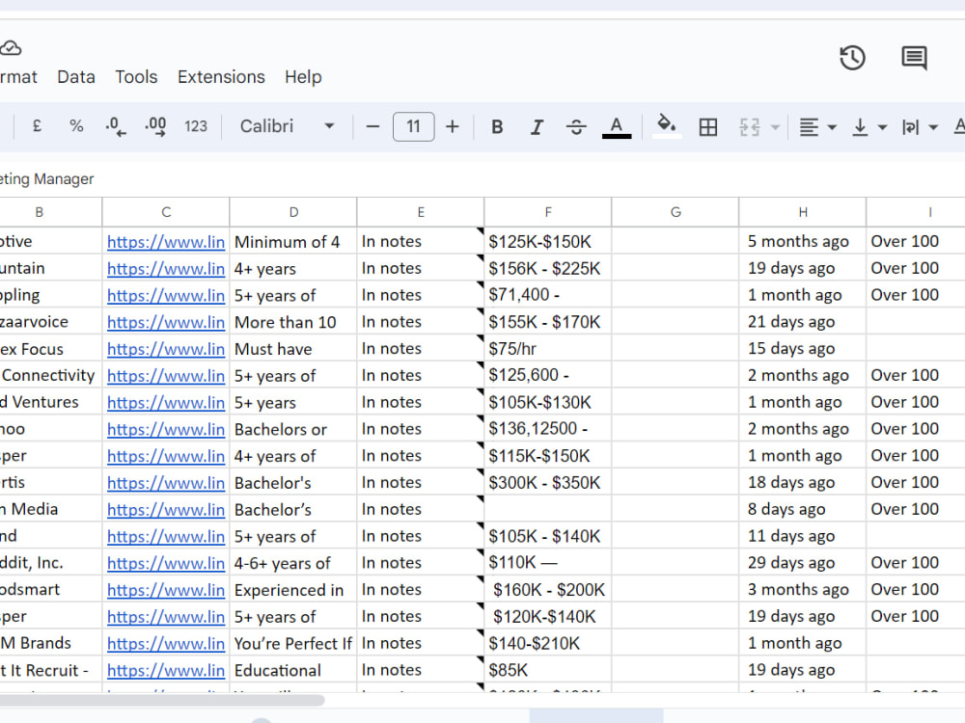Open link in the $125K-$150K row
Viewport: 965px width, 723px height.
(166, 242)
